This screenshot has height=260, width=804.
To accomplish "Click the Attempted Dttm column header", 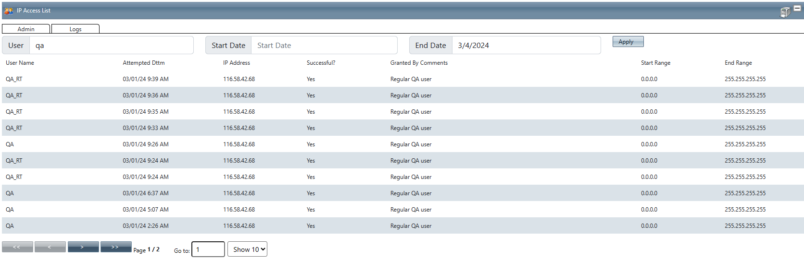I will click(x=143, y=63).
